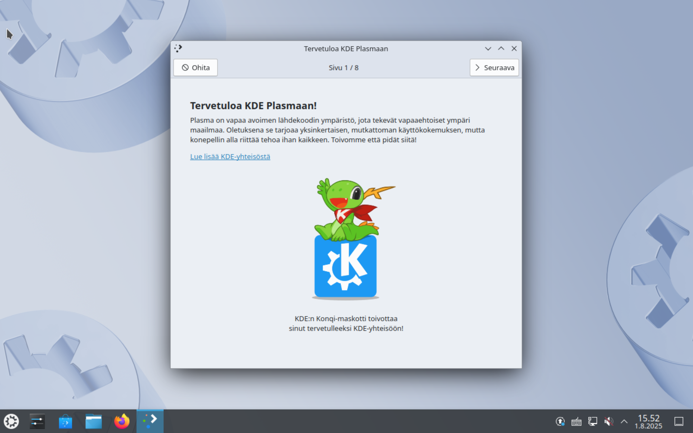Open the Dolphin file manager icon
The width and height of the screenshot is (693, 433).
click(94, 421)
